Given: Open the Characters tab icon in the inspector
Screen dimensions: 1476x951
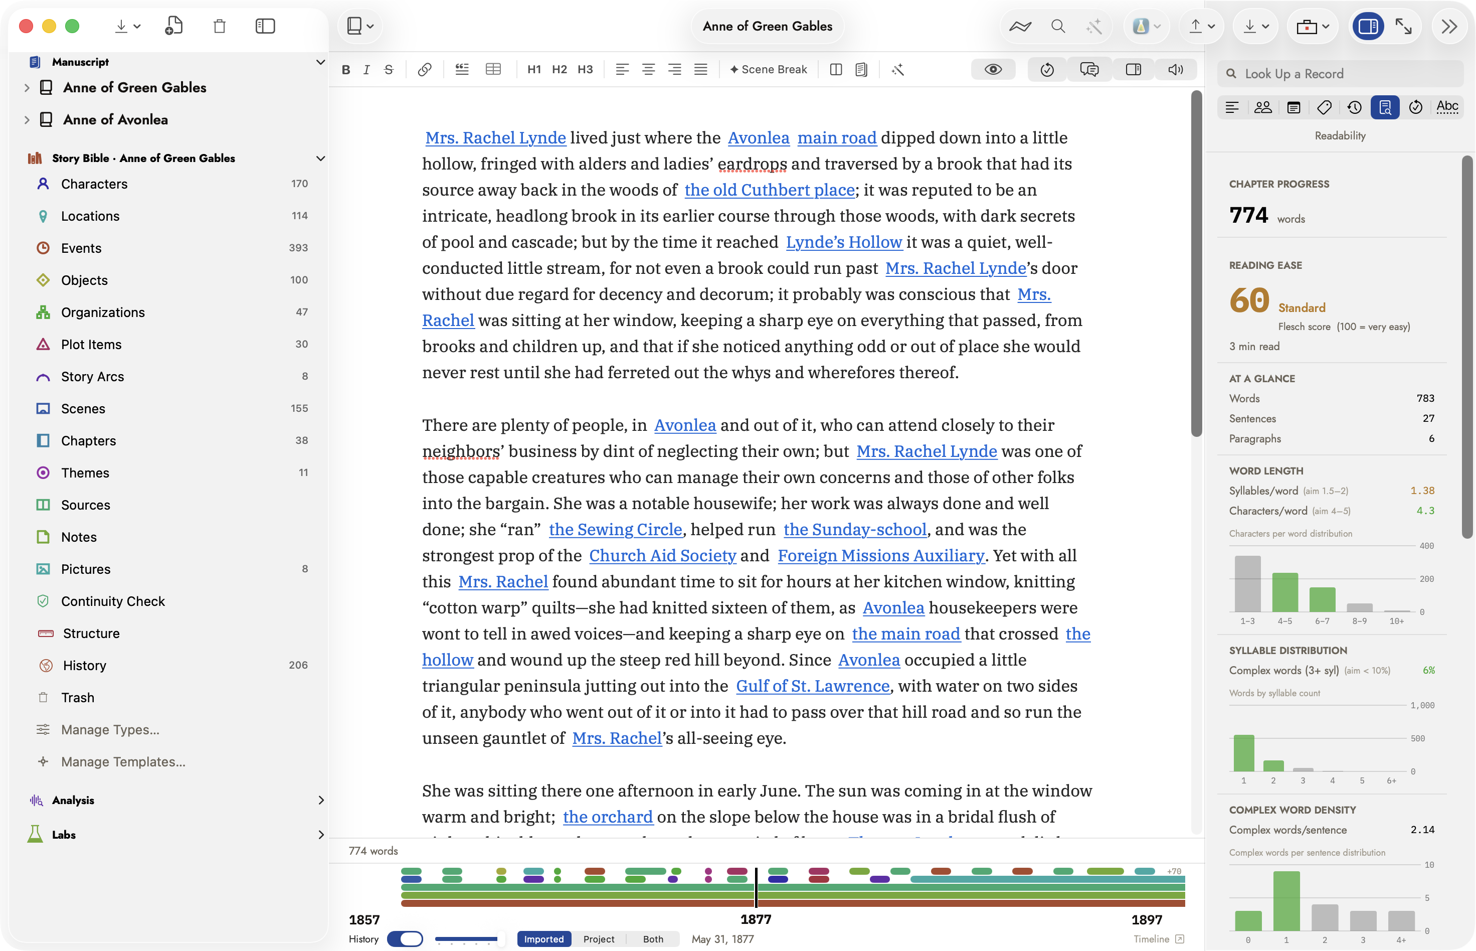Looking at the screenshot, I should 1262,107.
